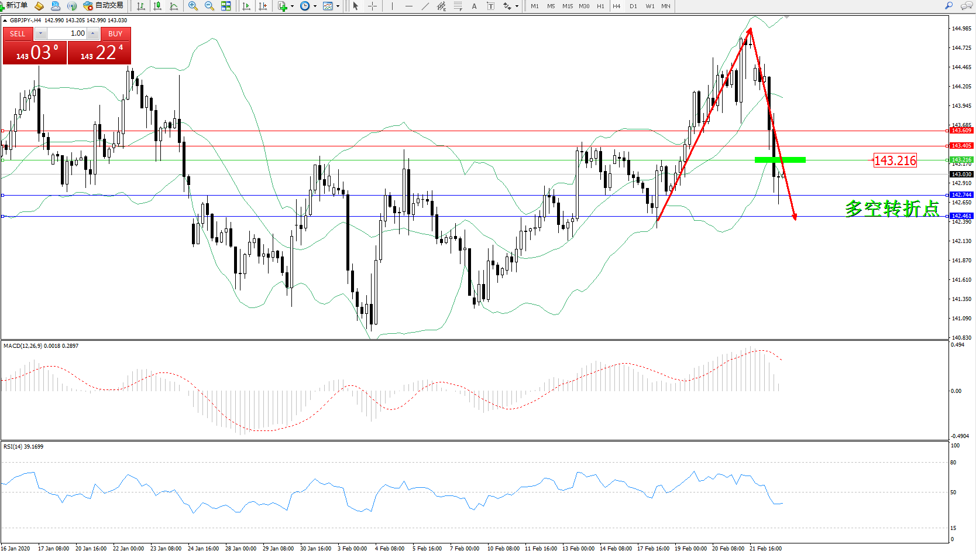Select the text label 'A' tool
Image resolution: width=976 pixels, height=554 pixels.
coord(474,6)
